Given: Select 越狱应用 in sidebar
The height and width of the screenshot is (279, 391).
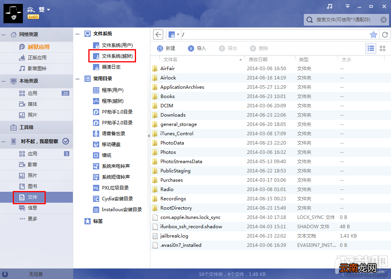Looking at the screenshot, I should click(36, 47).
